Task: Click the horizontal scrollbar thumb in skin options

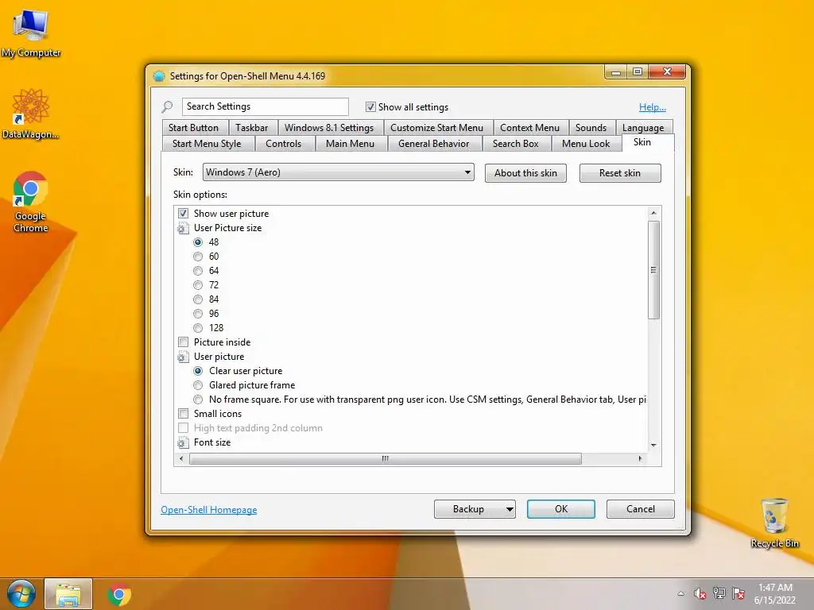Action: click(x=386, y=458)
